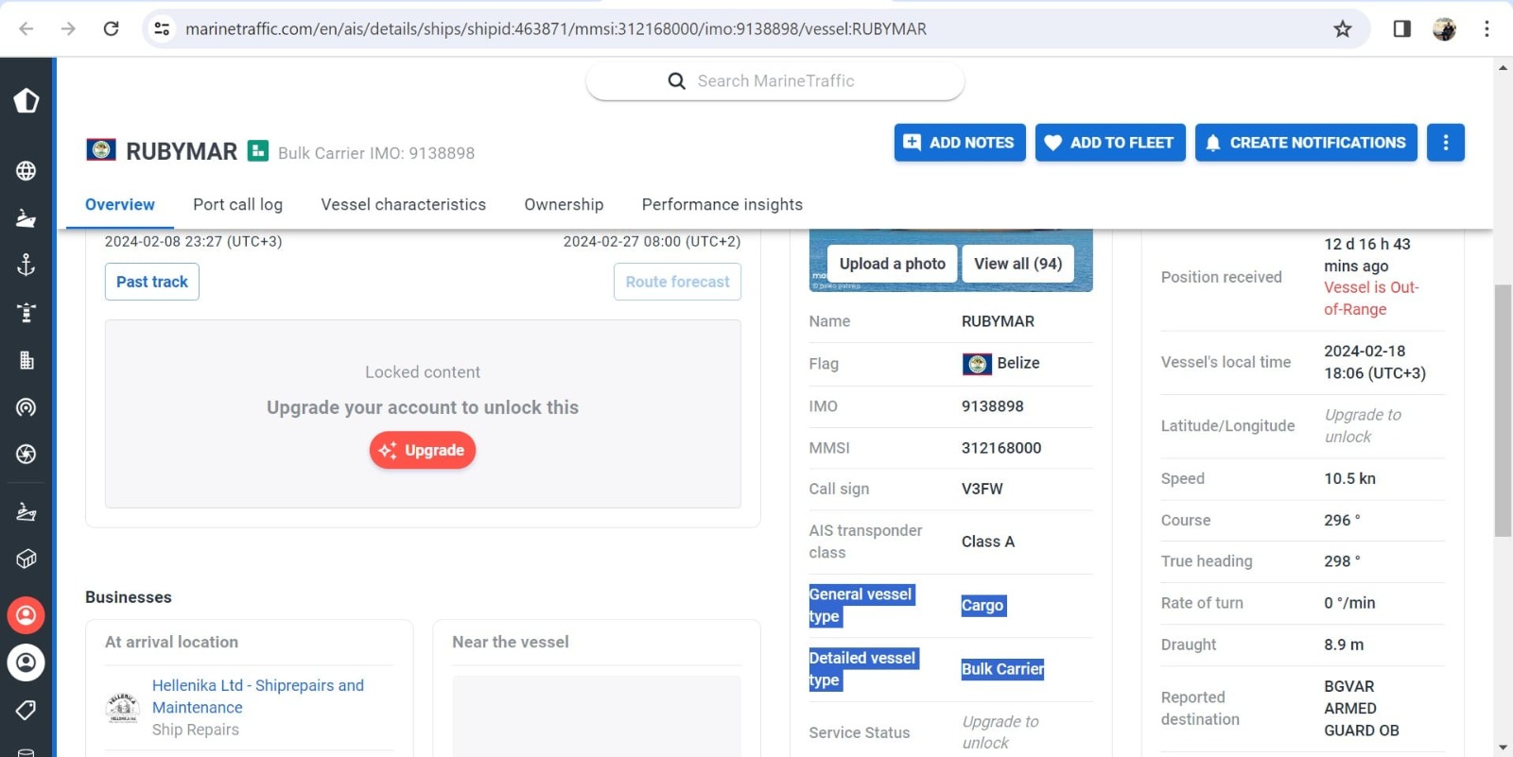Open the three-dot more options button
This screenshot has width=1513, height=757.
(1445, 143)
